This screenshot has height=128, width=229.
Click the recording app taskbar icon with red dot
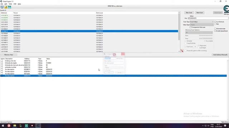pyautogui.click(x=32, y=126)
